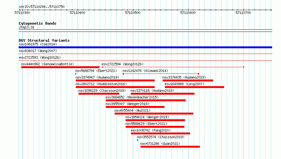
Task: Click the esv3664652 red variant bar
Action: 146,100
